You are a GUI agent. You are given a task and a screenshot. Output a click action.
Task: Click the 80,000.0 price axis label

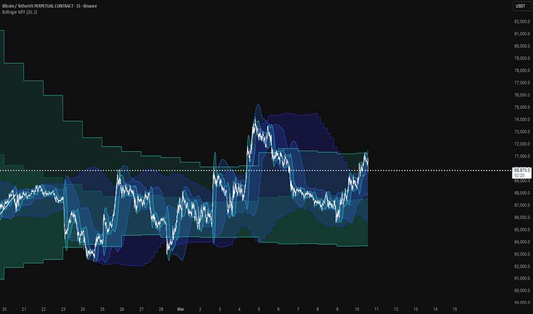522,46
